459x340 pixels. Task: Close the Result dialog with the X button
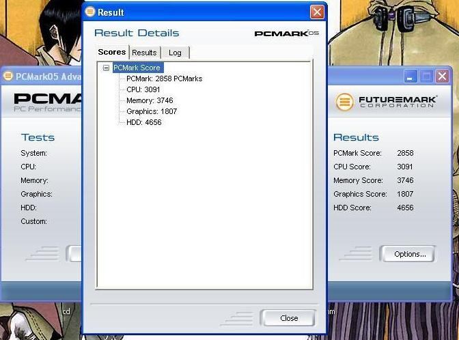click(x=317, y=12)
